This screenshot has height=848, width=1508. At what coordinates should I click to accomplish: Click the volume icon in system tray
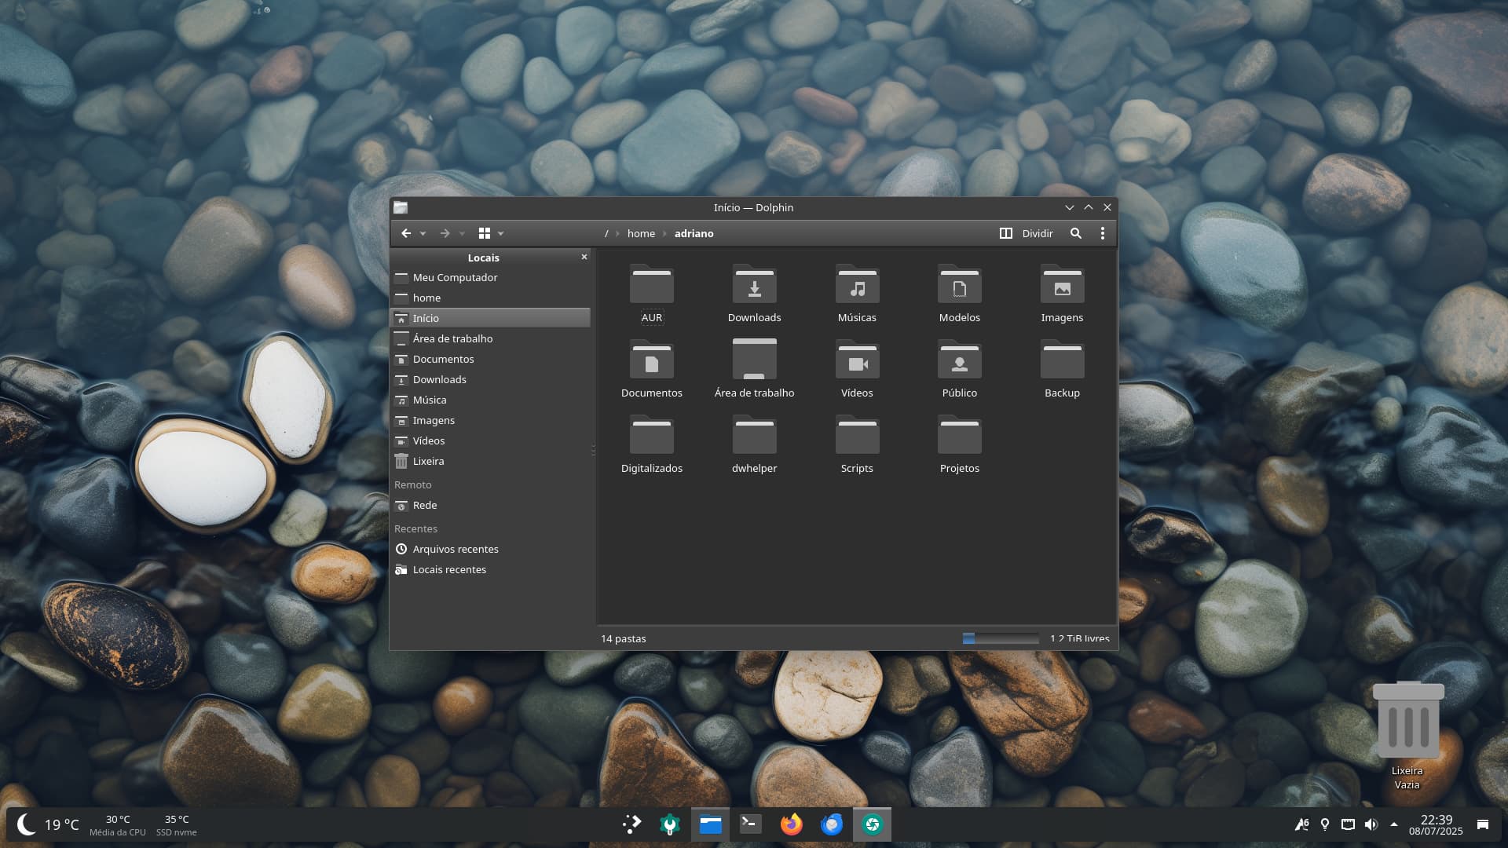(1371, 824)
